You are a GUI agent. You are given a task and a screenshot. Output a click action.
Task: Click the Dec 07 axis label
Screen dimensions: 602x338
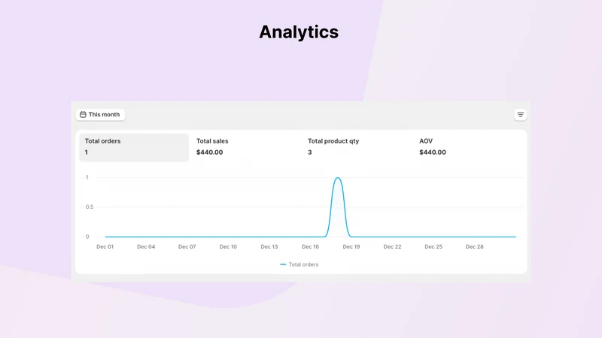pos(187,247)
